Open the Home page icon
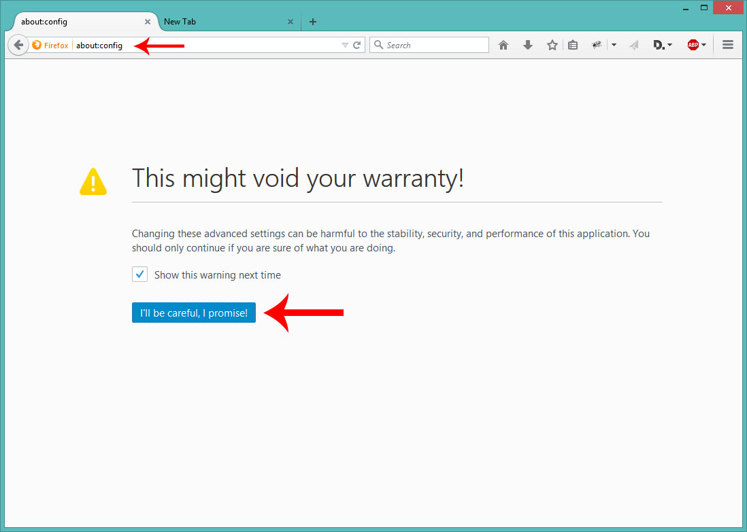Viewport: 747px width, 532px height. 503,46
